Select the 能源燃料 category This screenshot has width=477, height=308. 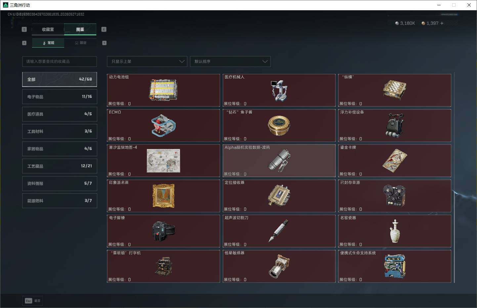tap(60, 201)
